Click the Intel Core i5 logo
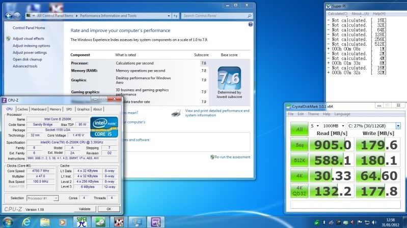The height and width of the screenshot is (228, 407). pyautogui.click(x=104, y=127)
